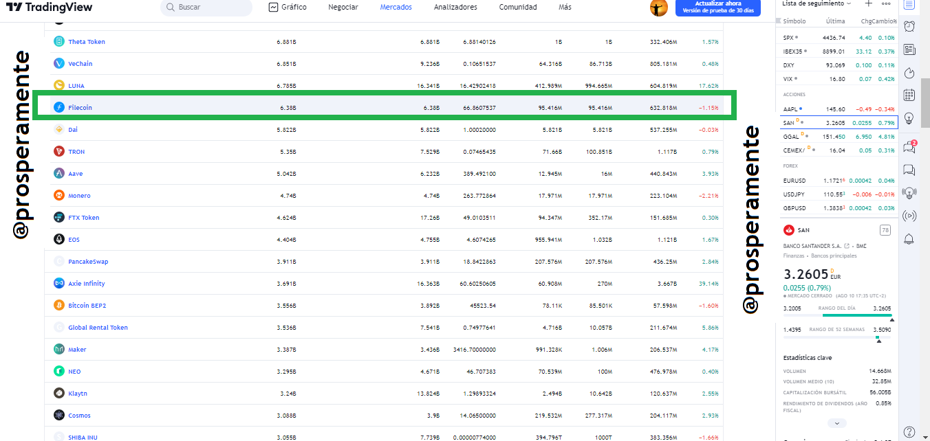930x441 pixels.
Task: Open watchlist three-dots options menu
Action: pyautogui.click(x=886, y=3)
